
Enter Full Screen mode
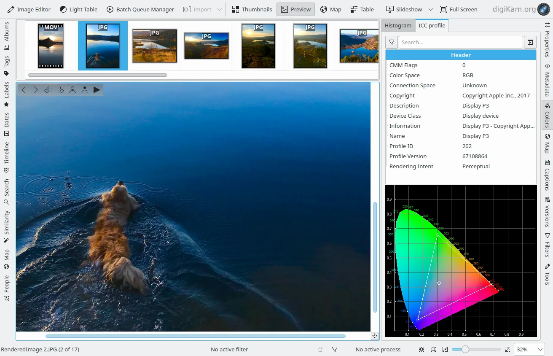tap(458, 9)
